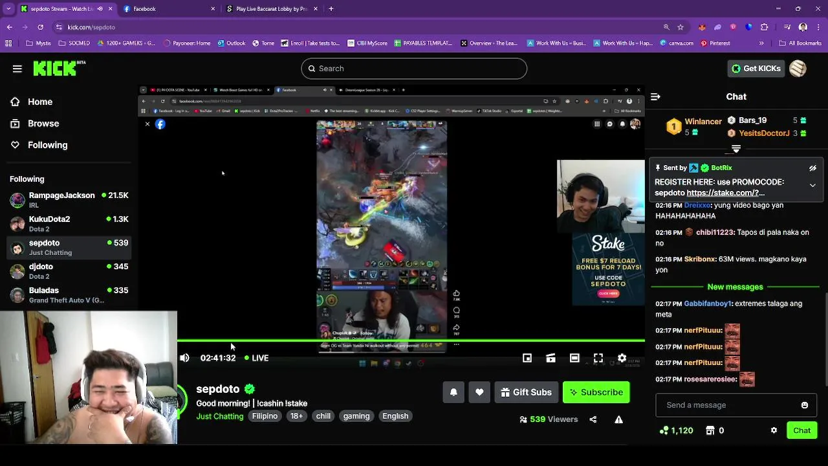Open the emoji picker in chat

pyautogui.click(x=805, y=405)
